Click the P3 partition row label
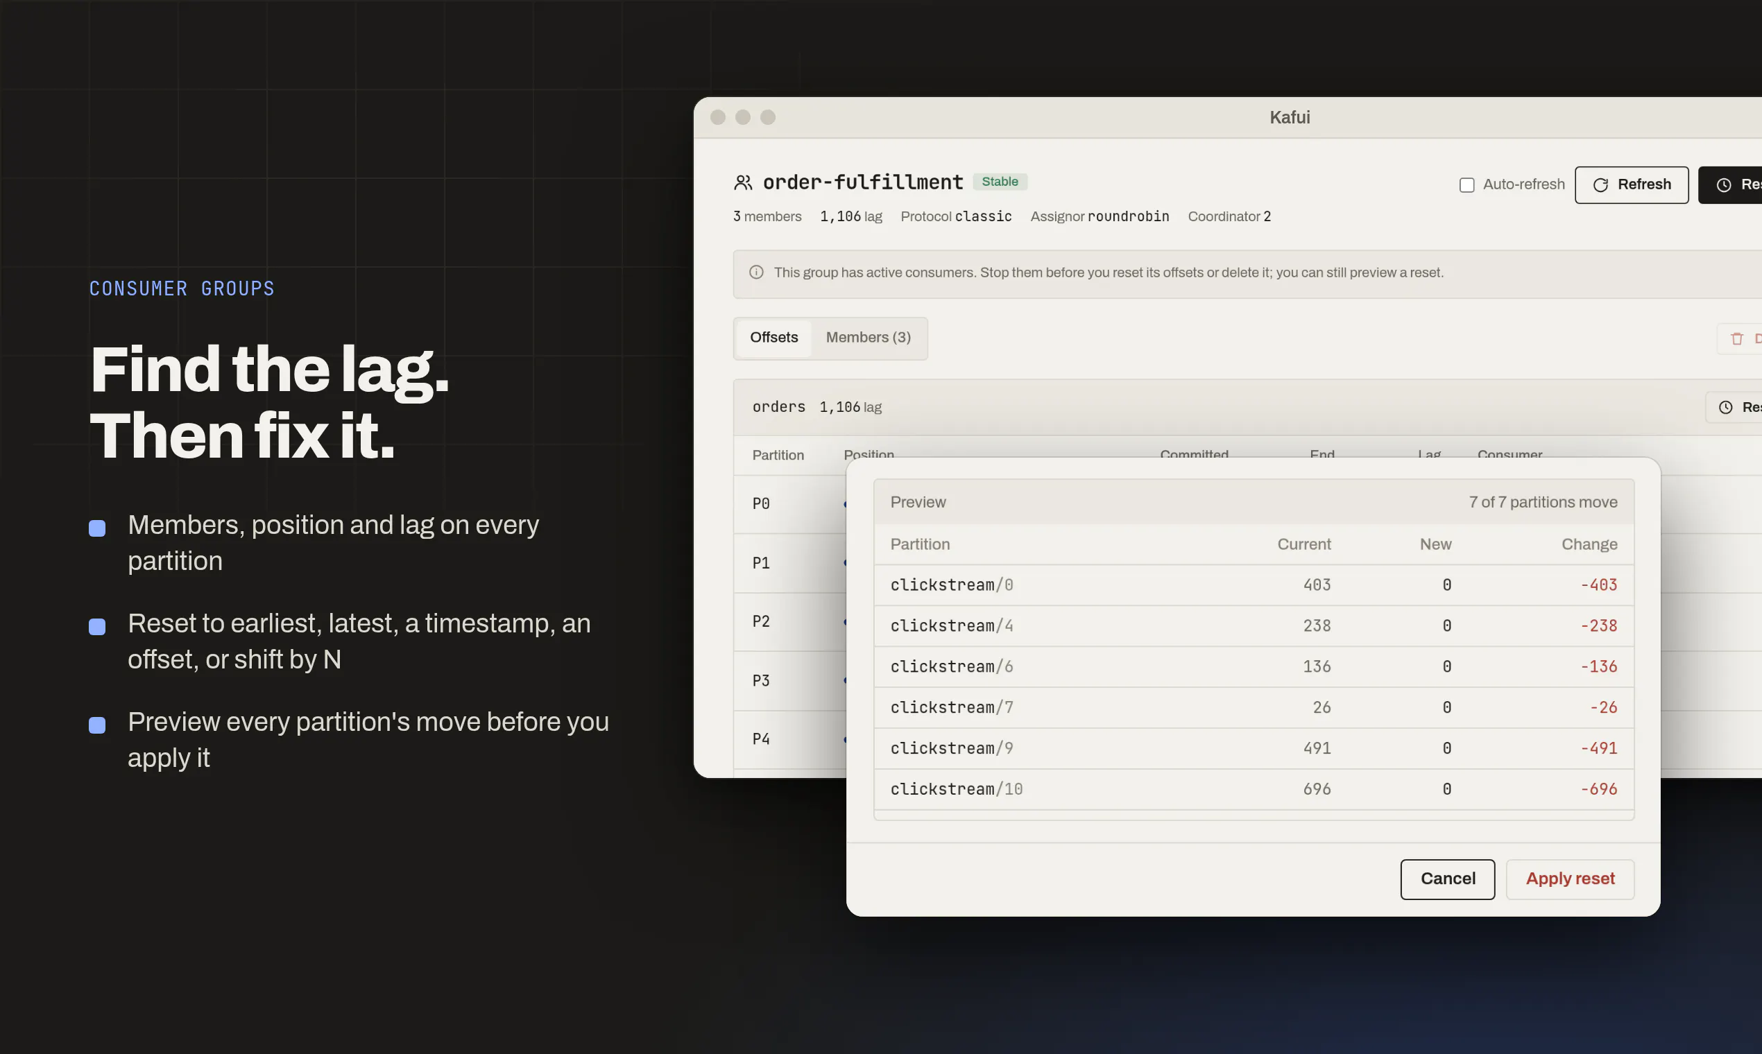This screenshot has width=1762, height=1054. point(761,681)
